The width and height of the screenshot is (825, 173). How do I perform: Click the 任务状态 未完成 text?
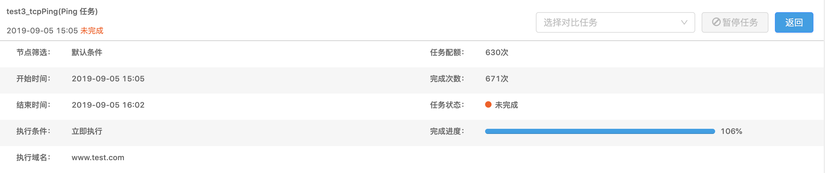coord(506,105)
